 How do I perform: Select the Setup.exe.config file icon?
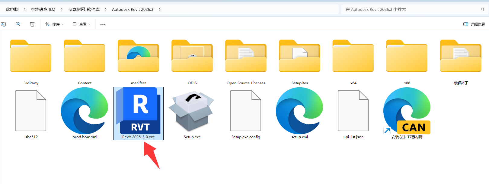click(x=246, y=111)
